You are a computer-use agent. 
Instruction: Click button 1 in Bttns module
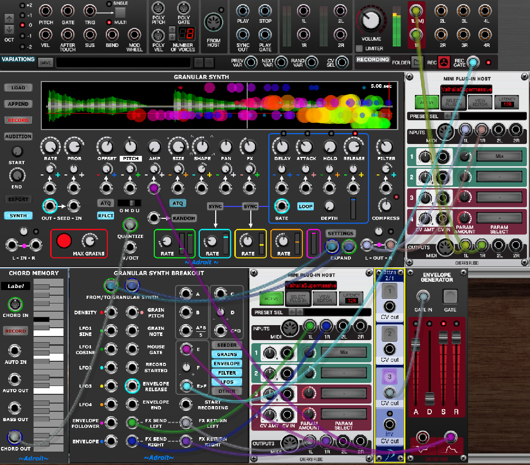390,291
